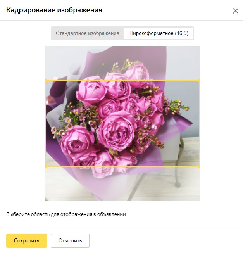Click the left yellow edge of crop frame
This screenshot has width=243, height=254.
46,123
